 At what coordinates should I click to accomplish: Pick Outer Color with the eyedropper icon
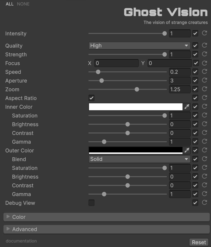186,150
